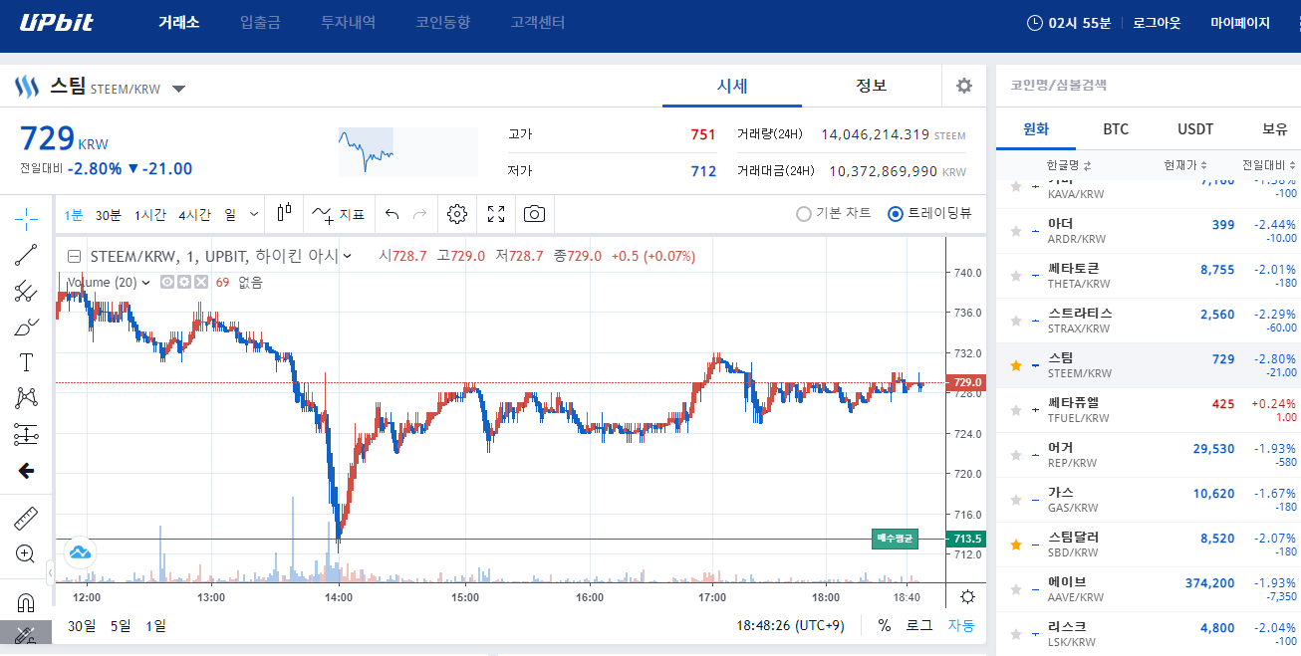
Task: Unfavorite 스팀달러 SBD with star
Action: (1015, 545)
